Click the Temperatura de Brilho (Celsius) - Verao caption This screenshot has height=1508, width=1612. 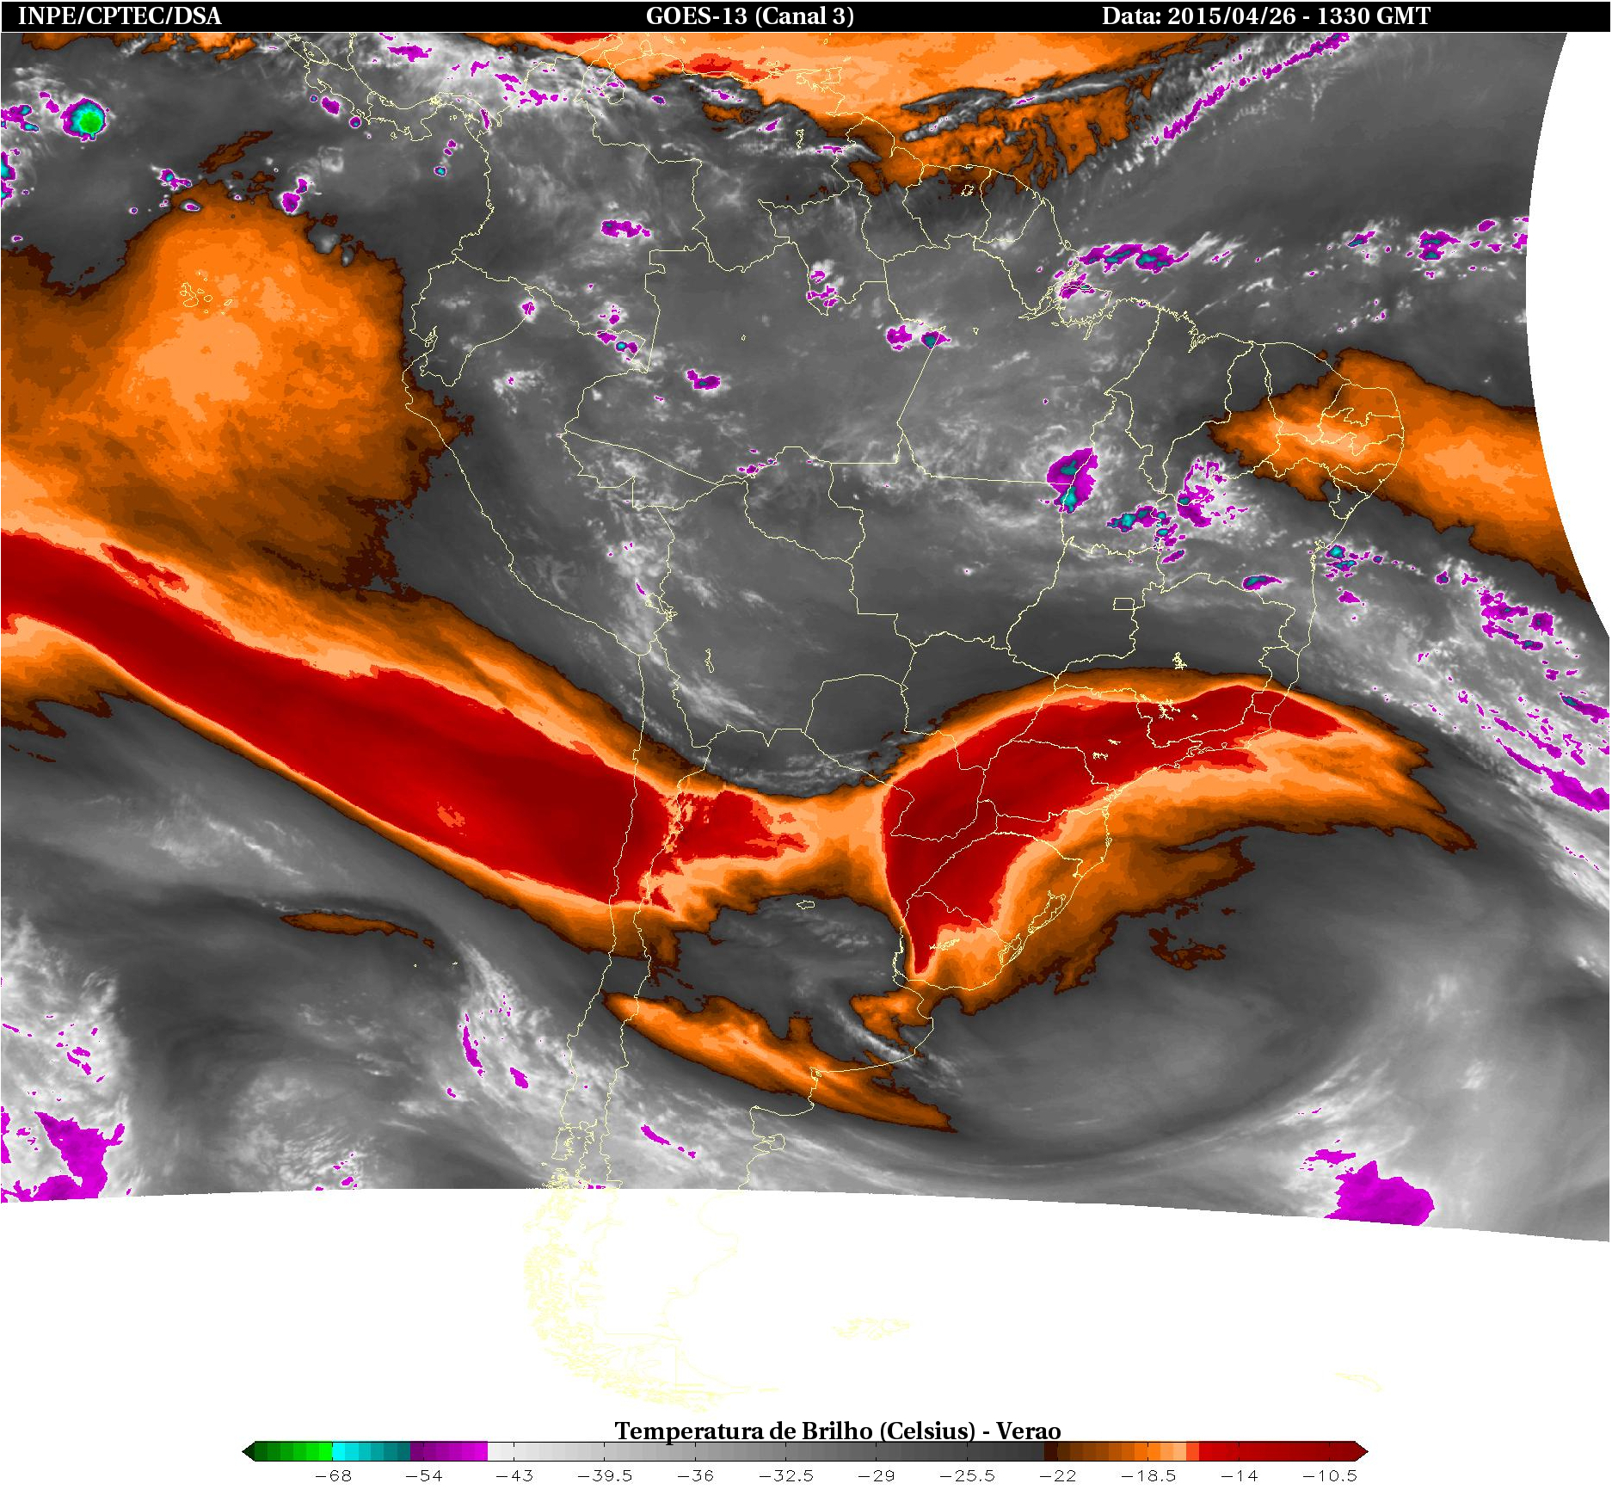pos(837,1431)
